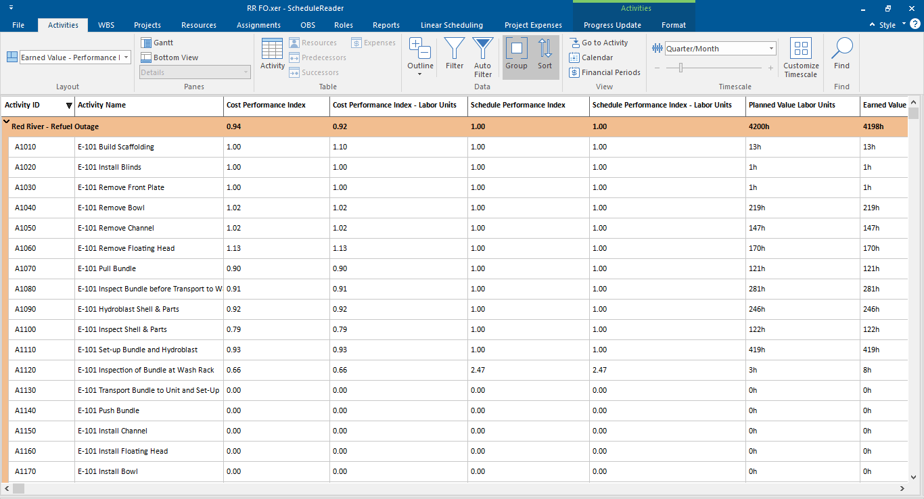Image resolution: width=924 pixels, height=499 pixels.
Task: Click the Cost Performance Index column header
Action: point(277,105)
